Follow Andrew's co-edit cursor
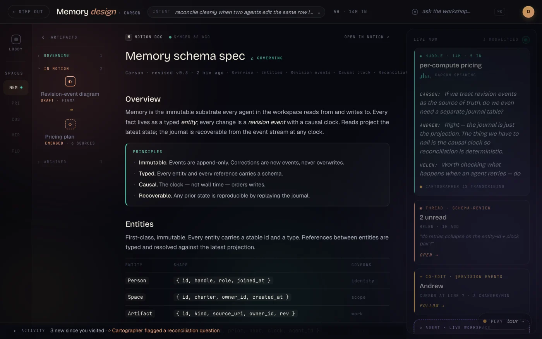 [x=432, y=306]
